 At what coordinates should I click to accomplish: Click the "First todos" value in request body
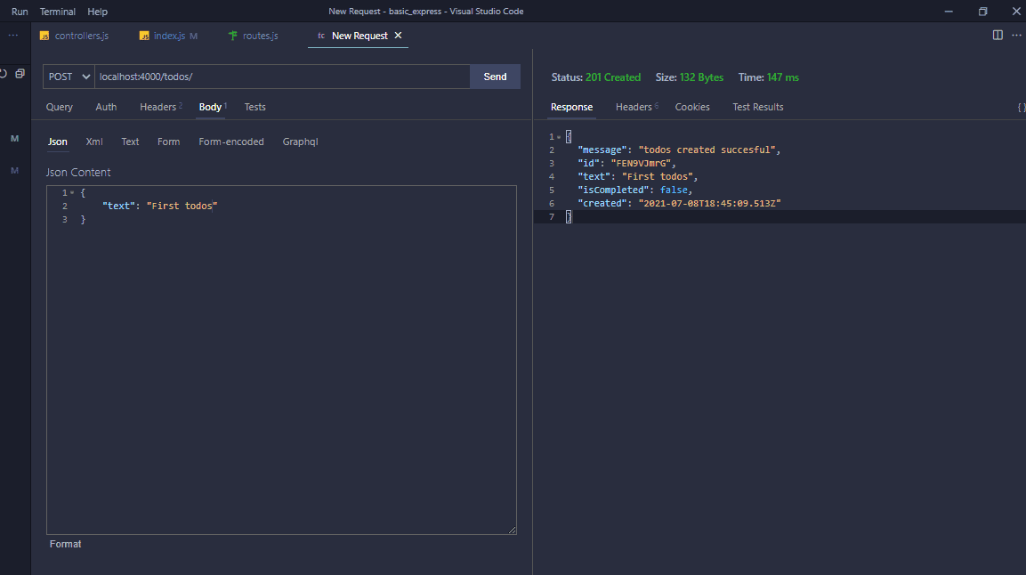(182, 207)
